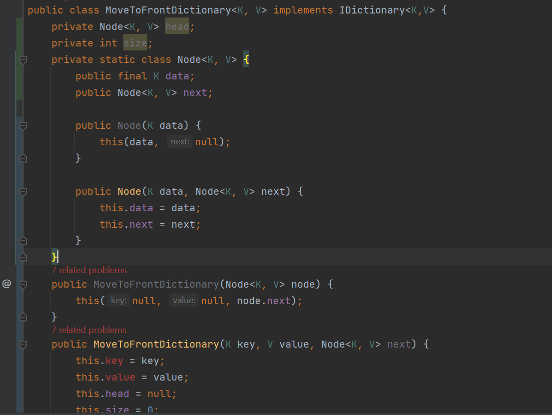Click fold end marker below this(data, null) line
Screen dimensions: 552x415
point(22,158)
